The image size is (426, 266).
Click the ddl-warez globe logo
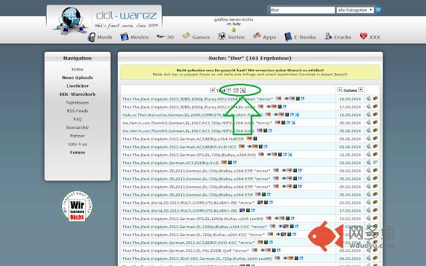click(x=71, y=19)
